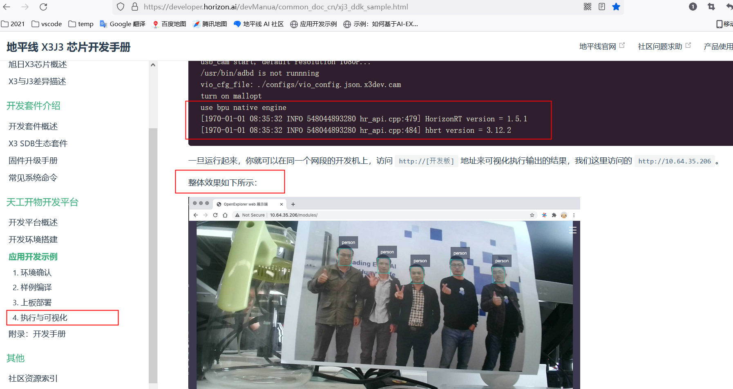Open 开发环境搭建 sidebar entry
Image resolution: width=733 pixels, height=389 pixels.
point(33,239)
